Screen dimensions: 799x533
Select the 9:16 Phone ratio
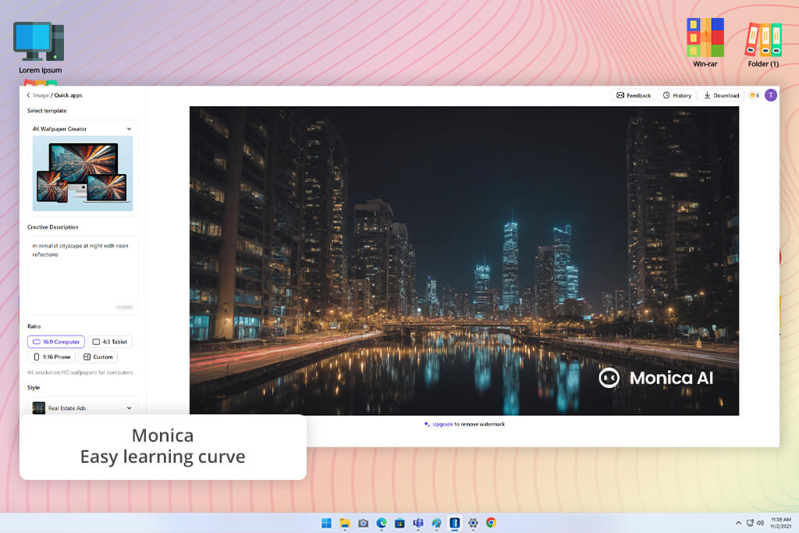[x=51, y=357]
